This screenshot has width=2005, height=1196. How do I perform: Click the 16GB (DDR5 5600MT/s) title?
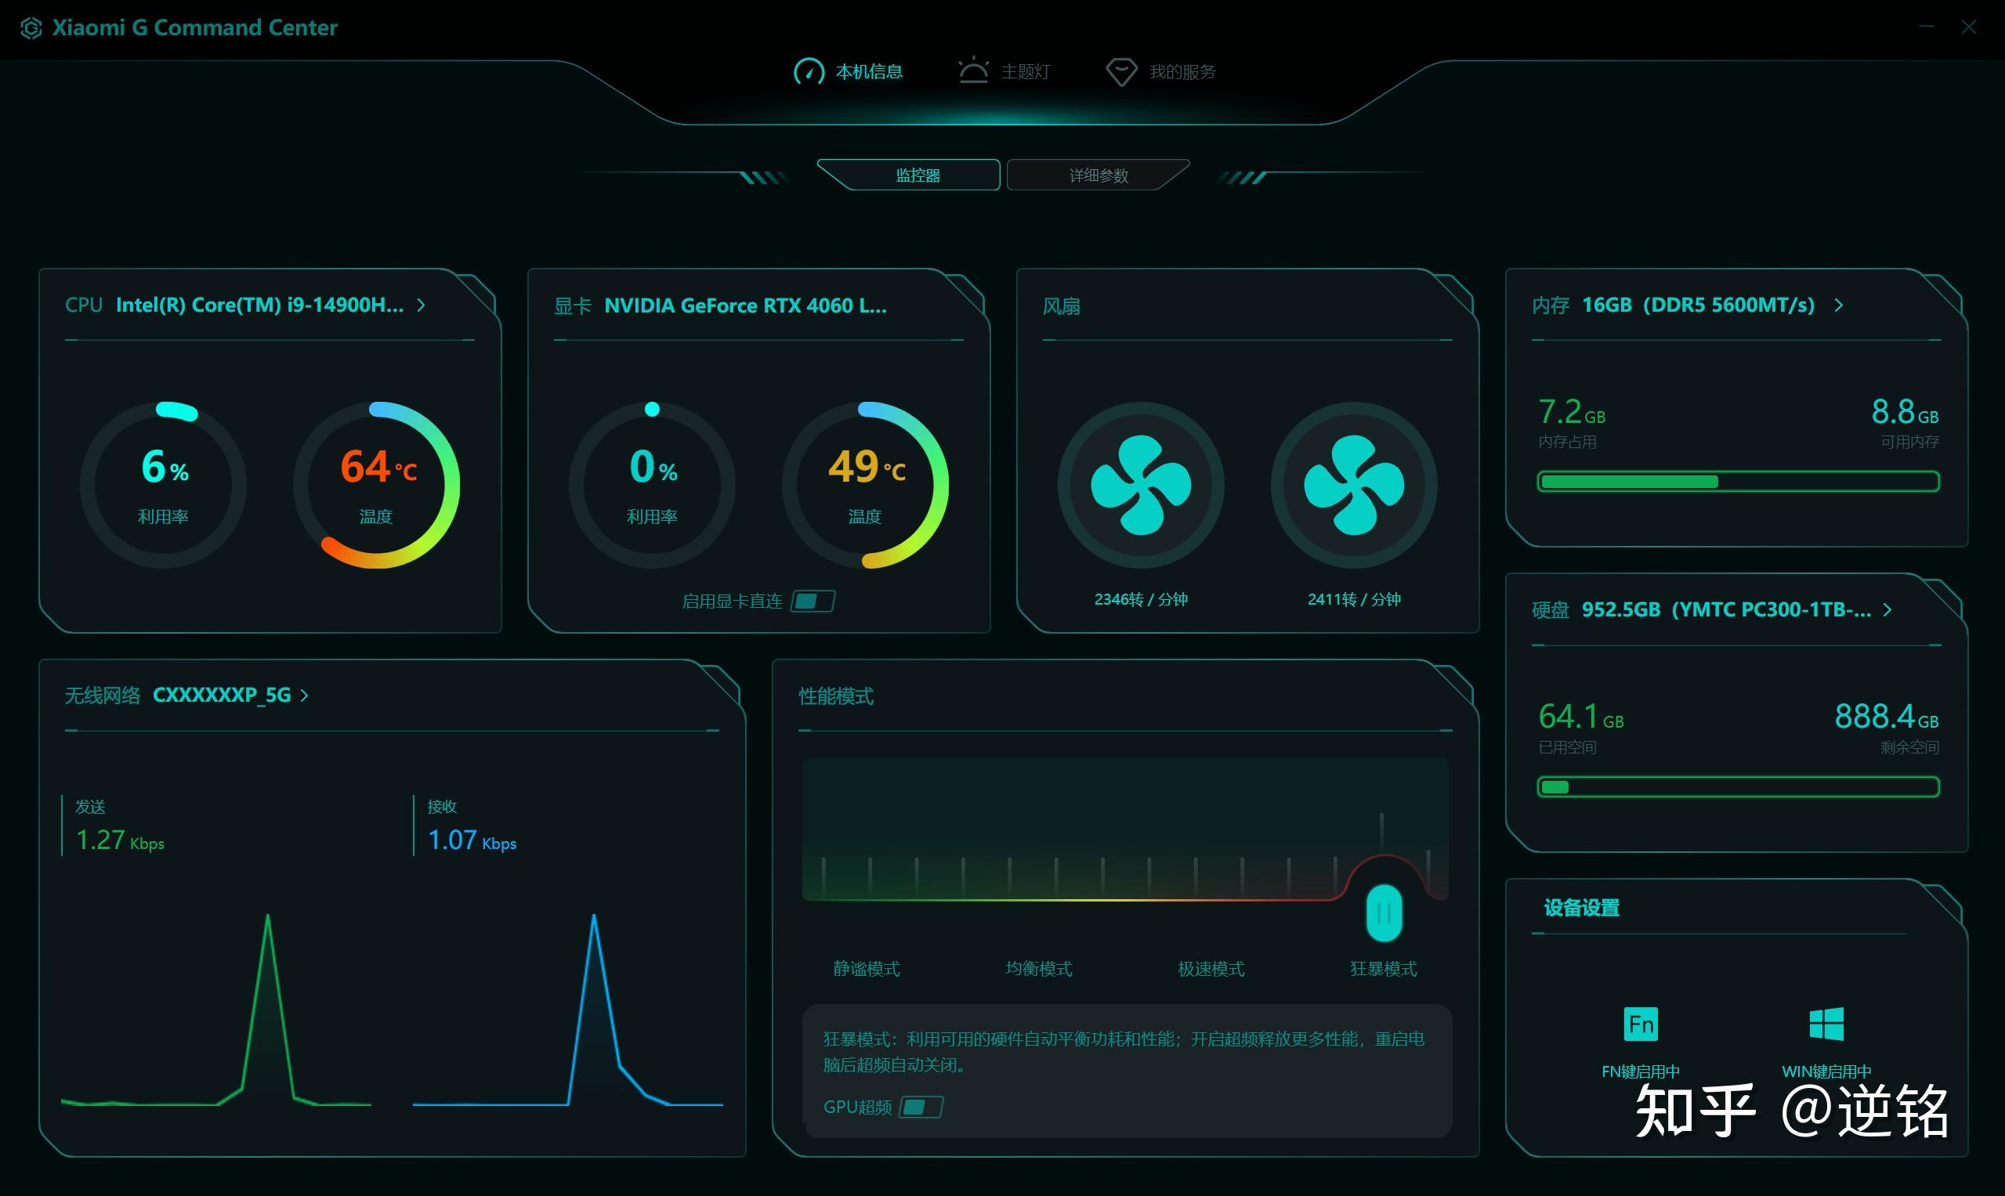click(1698, 305)
